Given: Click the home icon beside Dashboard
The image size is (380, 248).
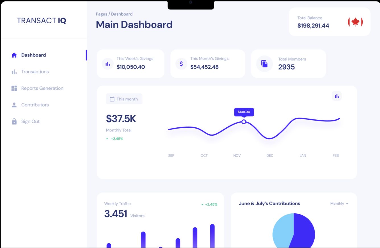Looking at the screenshot, I should 14,55.
